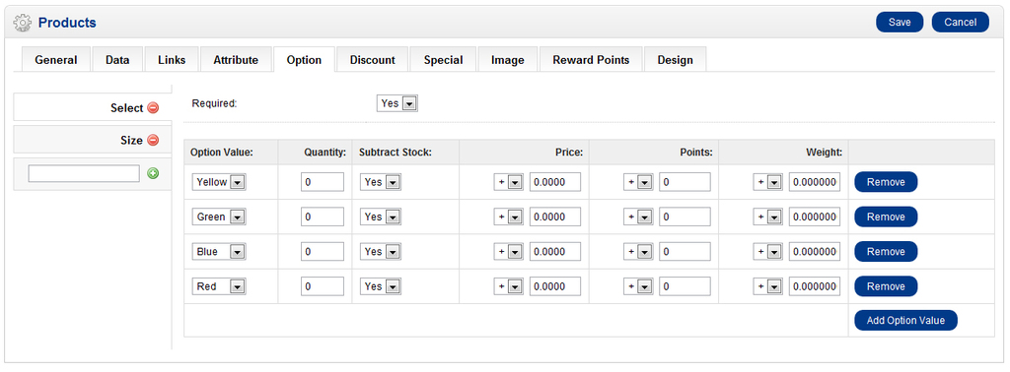This screenshot has height=372, width=1010.
Task: Click the Weight field in Blue row
Action: (815, 252)
